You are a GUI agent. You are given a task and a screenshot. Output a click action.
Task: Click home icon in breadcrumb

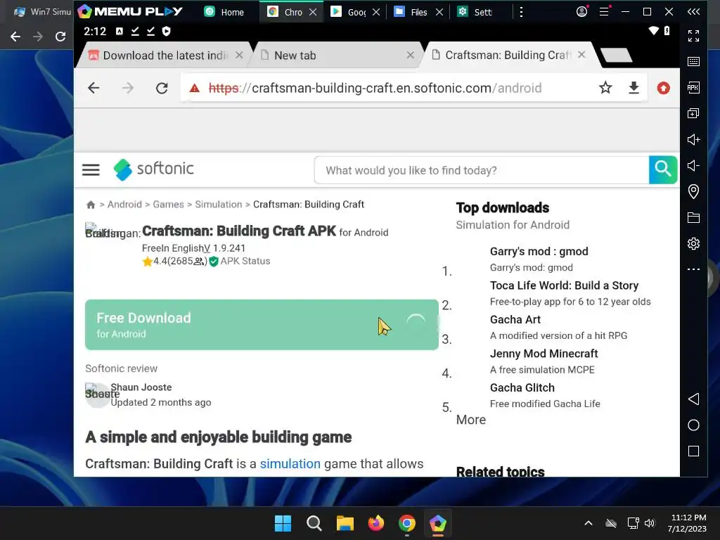(91, 205)
